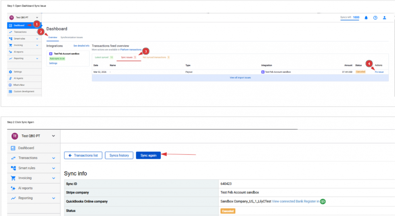Click AI reports icon in Step 1 sidebar
395x216 pixels.
tap(10, 52)
